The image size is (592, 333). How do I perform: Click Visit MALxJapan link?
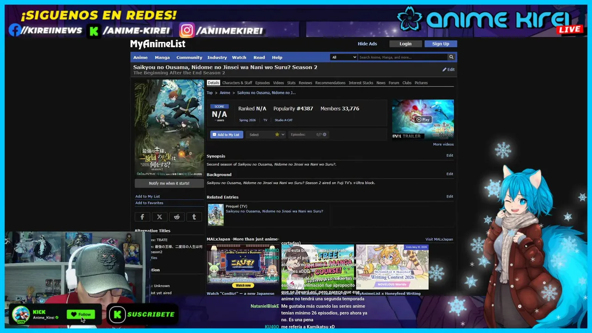(x=439, y=239)
